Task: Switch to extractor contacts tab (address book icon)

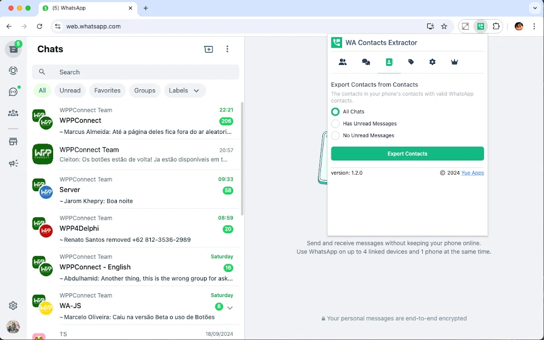Action: pyautogui.click(x=389, y=62)
